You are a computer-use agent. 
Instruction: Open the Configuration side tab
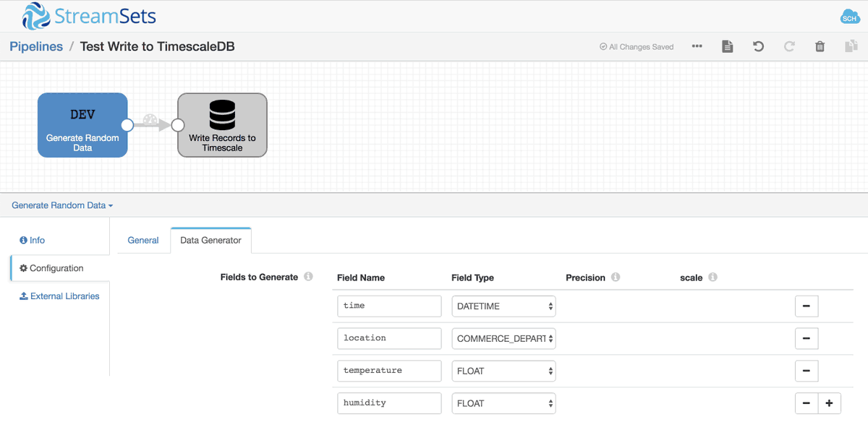point(59,268)
